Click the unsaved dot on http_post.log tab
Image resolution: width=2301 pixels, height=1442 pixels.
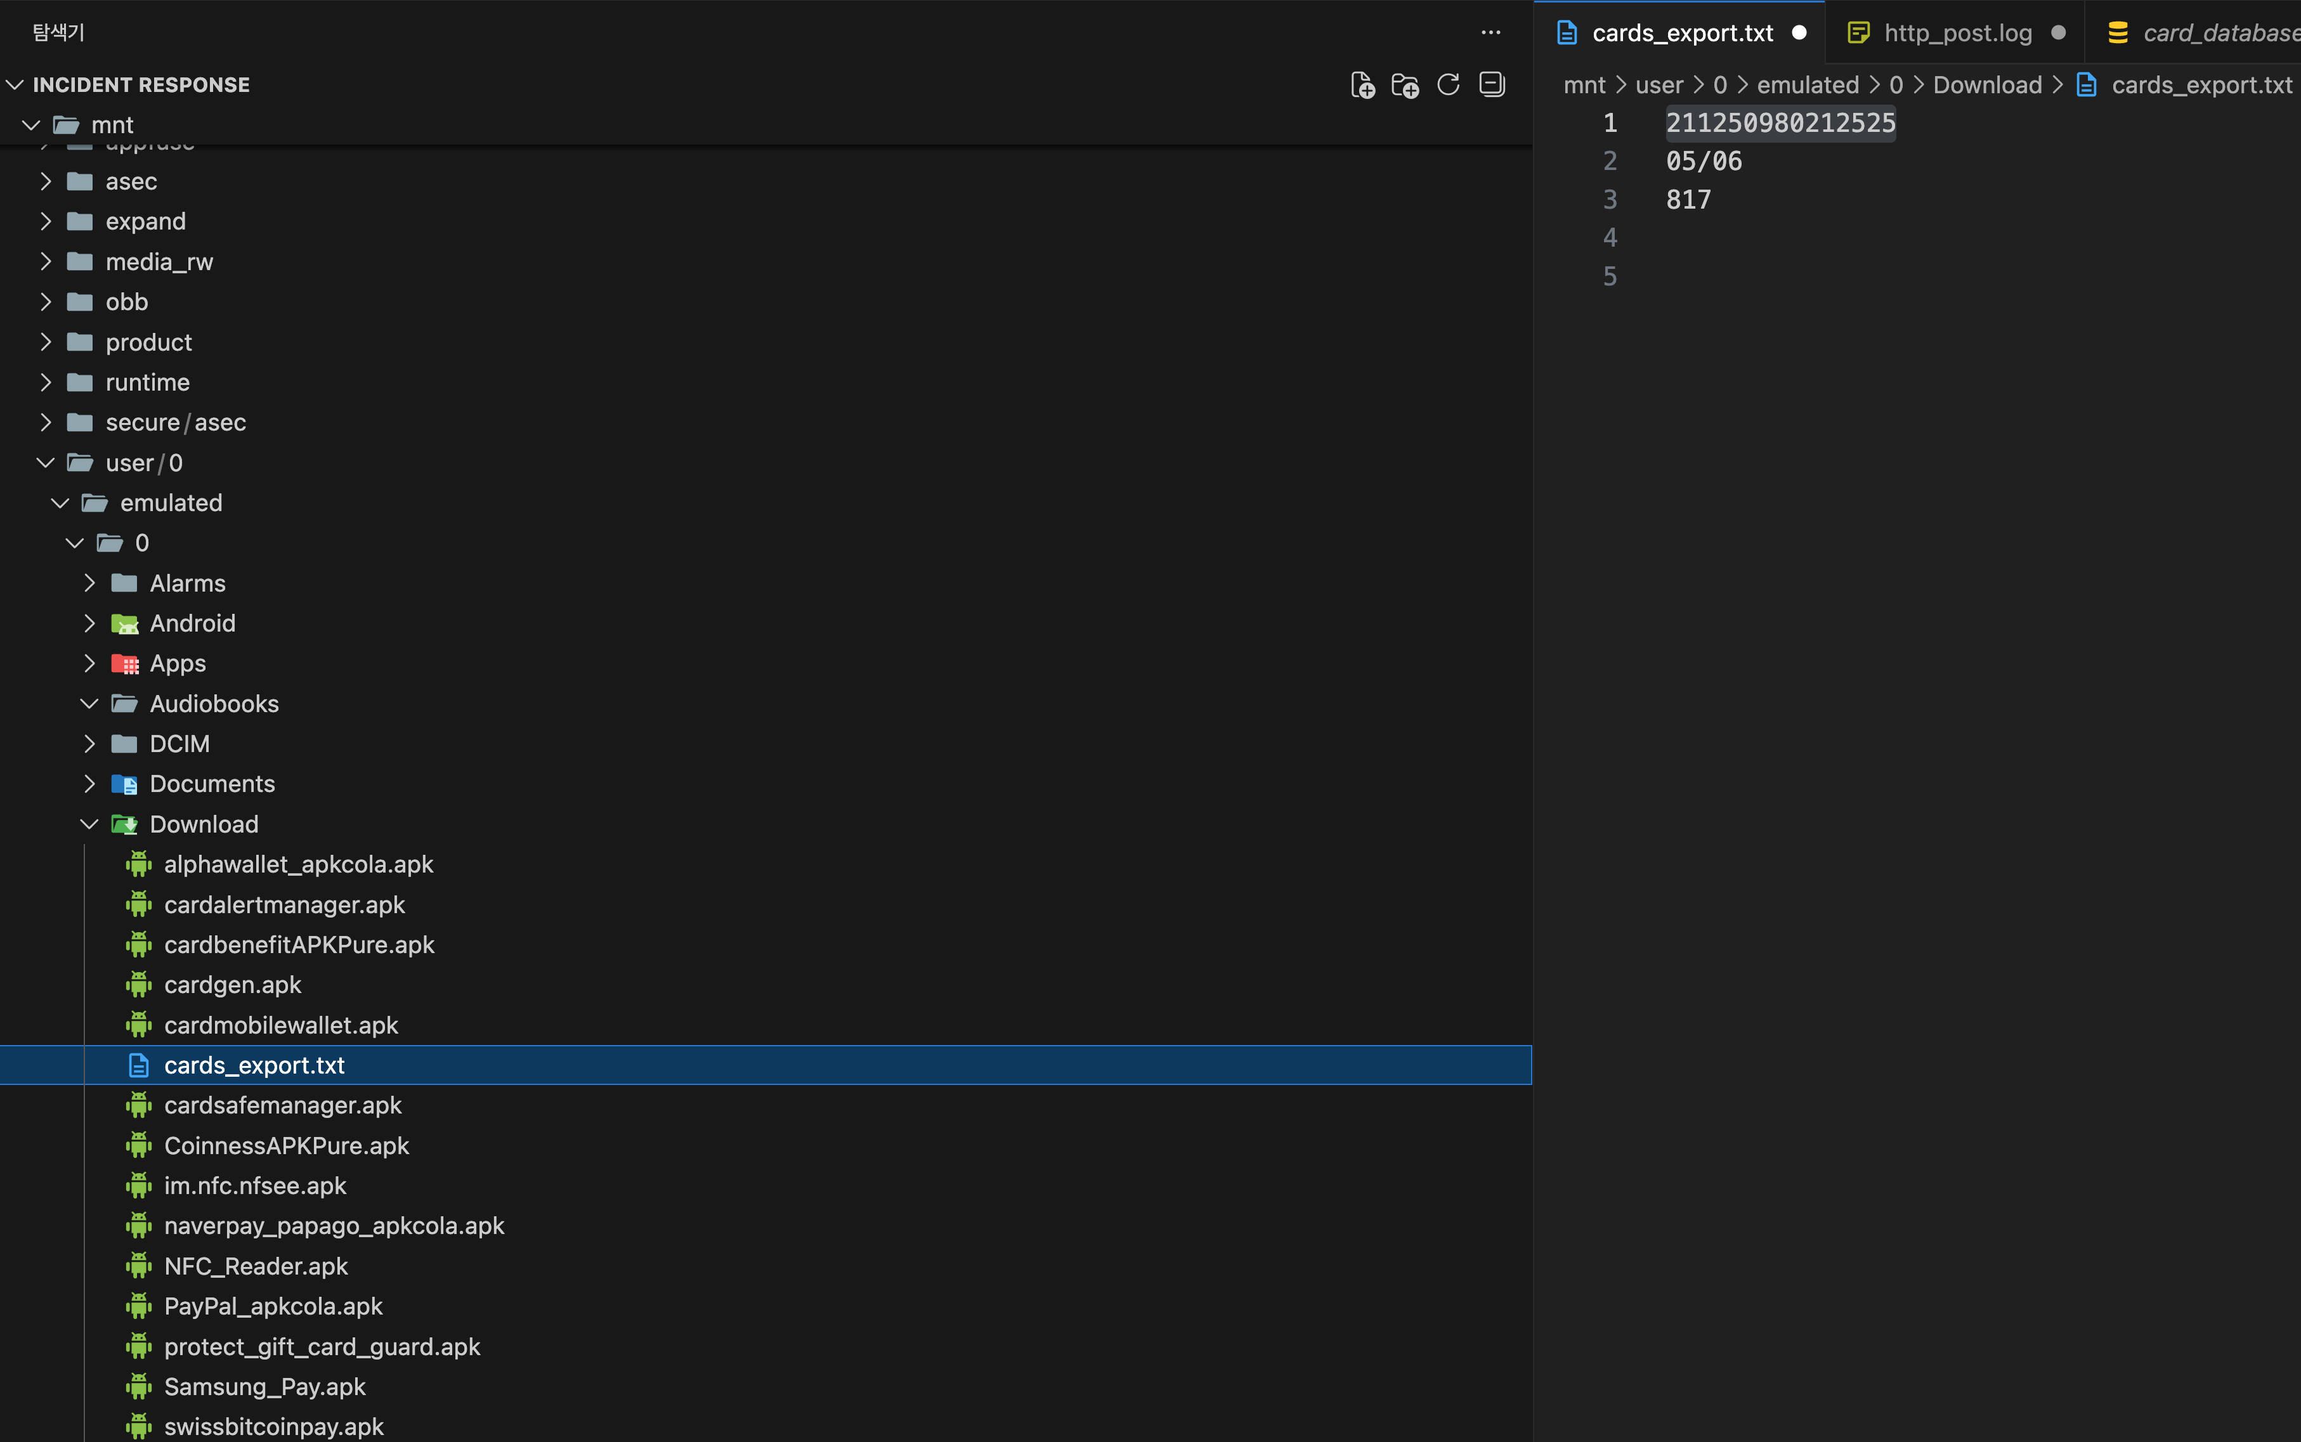tap(2058, 32)
